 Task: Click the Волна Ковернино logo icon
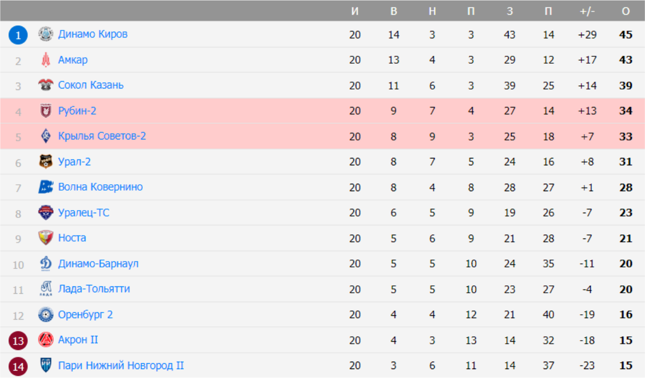point(46,187)
